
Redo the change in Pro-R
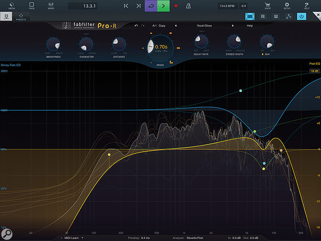pos(143,25)
